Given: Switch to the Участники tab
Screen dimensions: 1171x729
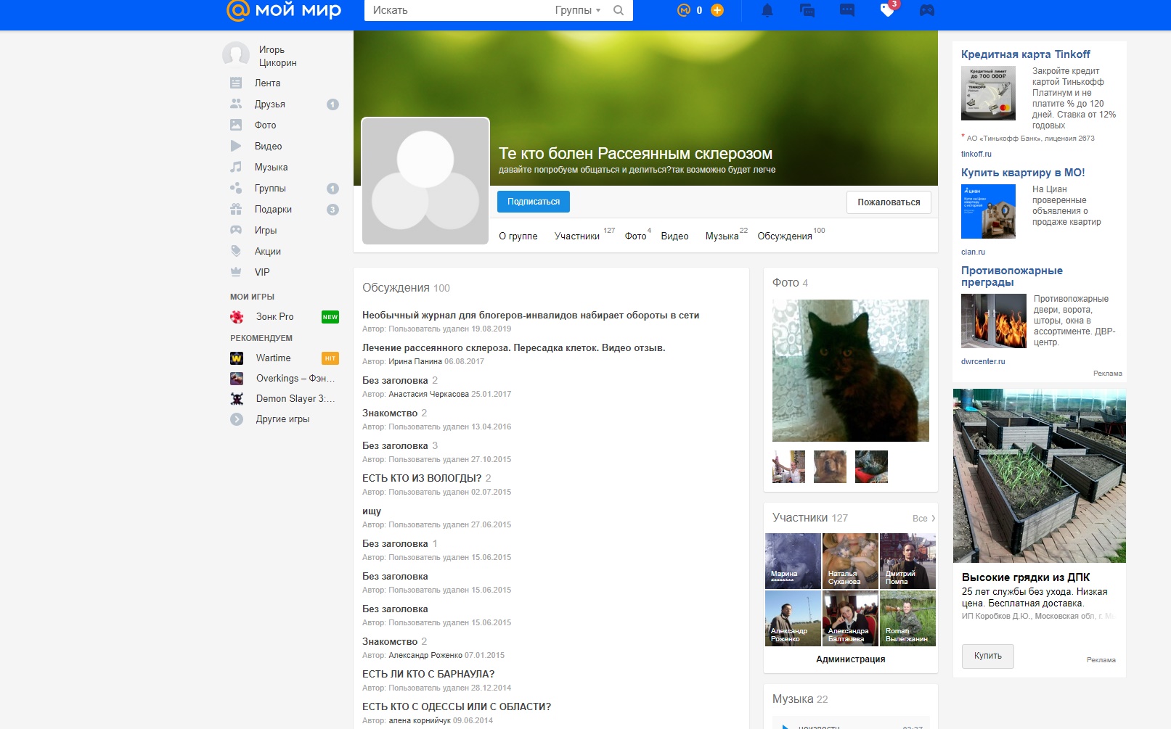Looking at the screenshot, I should coord(577,236).
